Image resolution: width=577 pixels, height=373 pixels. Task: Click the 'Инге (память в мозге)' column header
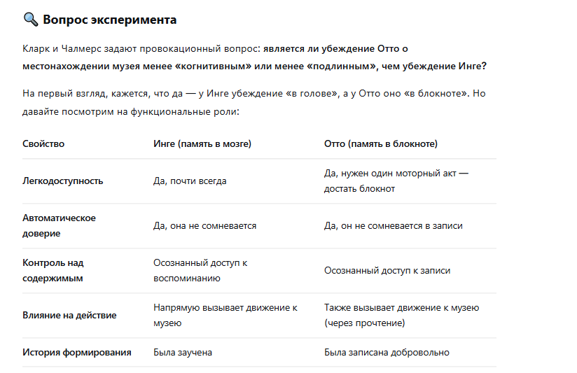[202, 144]
